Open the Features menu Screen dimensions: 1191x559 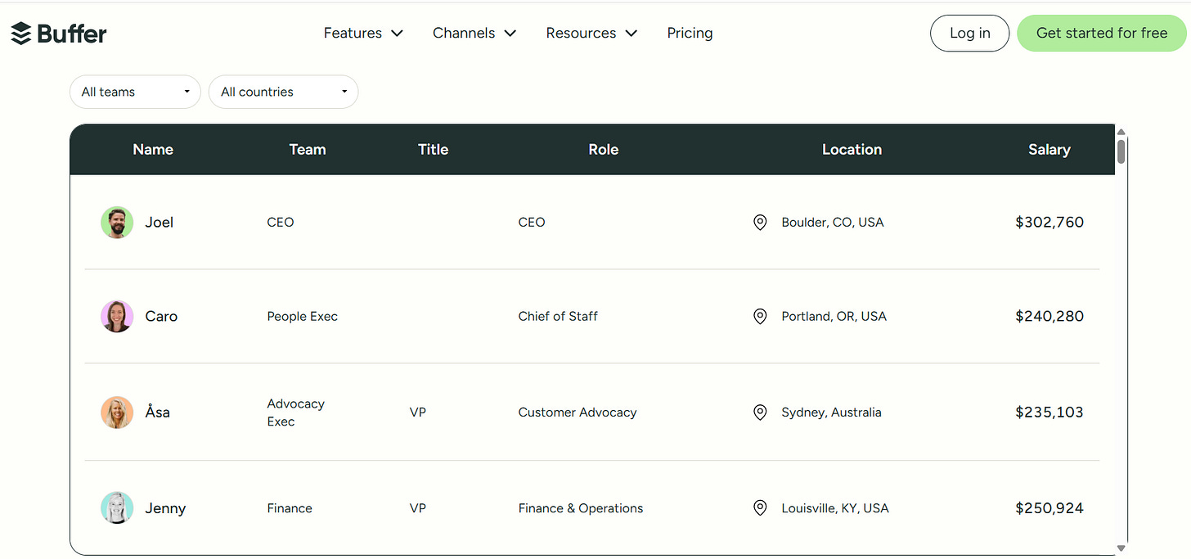[363, 34]
